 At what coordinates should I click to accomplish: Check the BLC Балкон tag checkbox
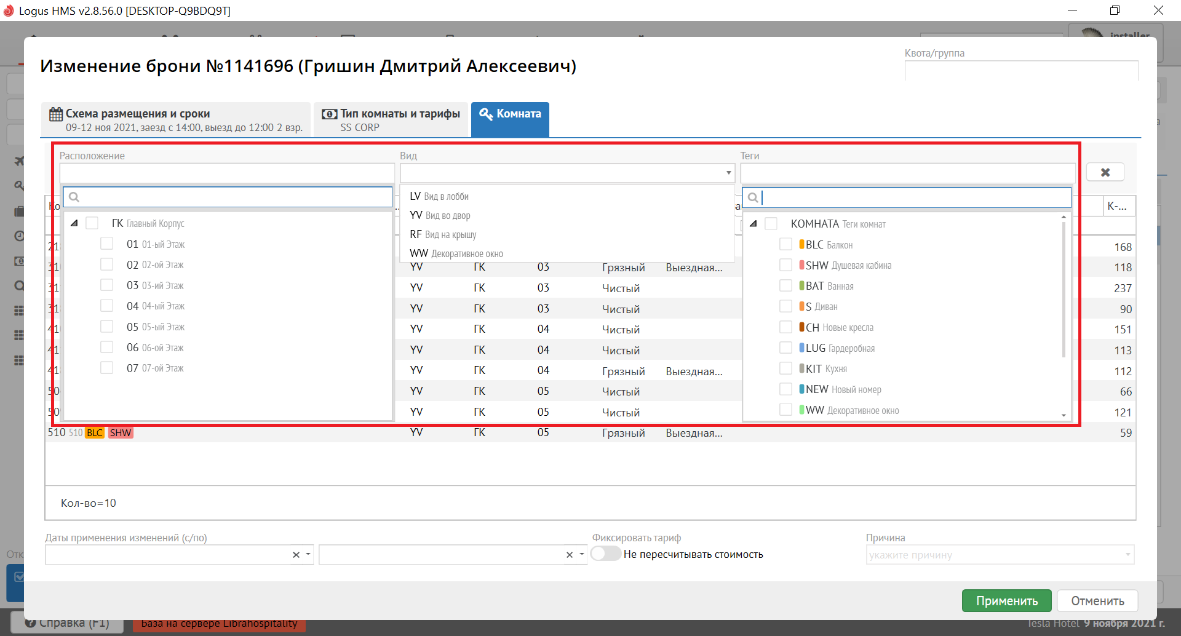[x=785, y=244]
